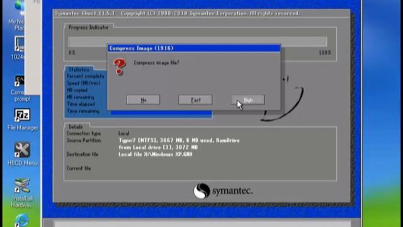
Task: Select Fast compression option
Action: point(195,100)
